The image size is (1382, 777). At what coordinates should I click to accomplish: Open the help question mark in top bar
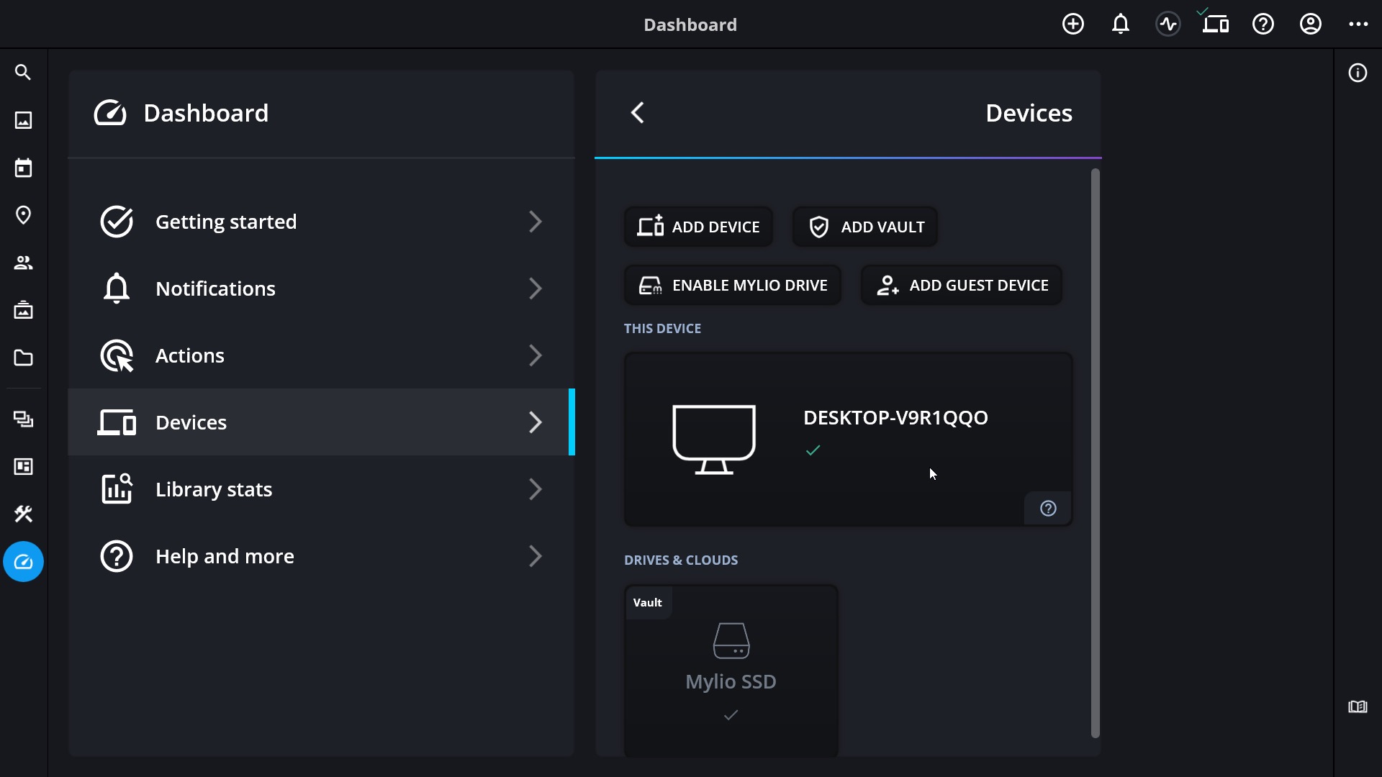coord(1263,24)
